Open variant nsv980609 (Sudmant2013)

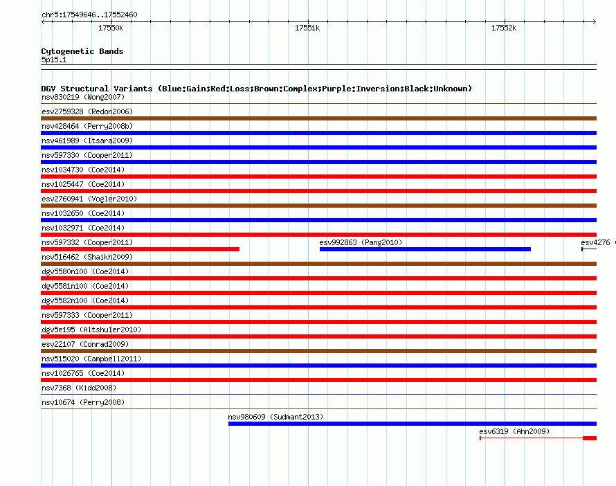pos(275,417)
